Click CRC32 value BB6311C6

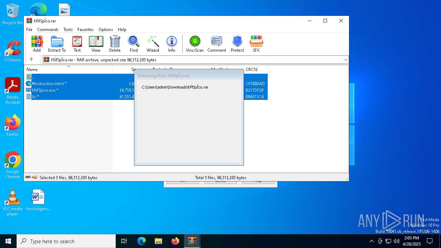pos(255,97)
